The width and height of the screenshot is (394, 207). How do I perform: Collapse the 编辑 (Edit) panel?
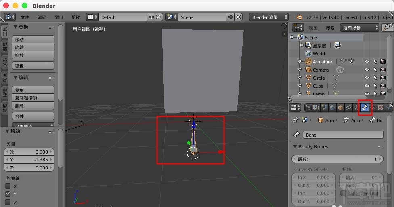15,78
